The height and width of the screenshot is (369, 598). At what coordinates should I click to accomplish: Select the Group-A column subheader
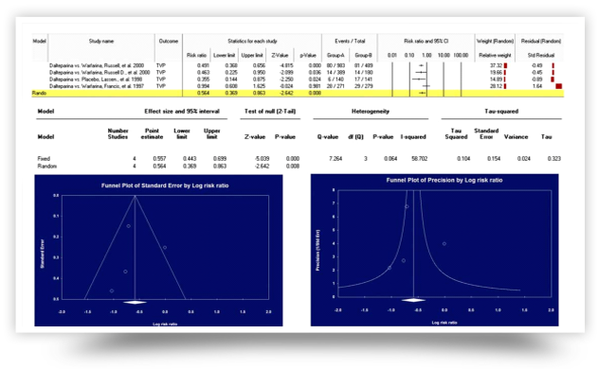[335, 55]
